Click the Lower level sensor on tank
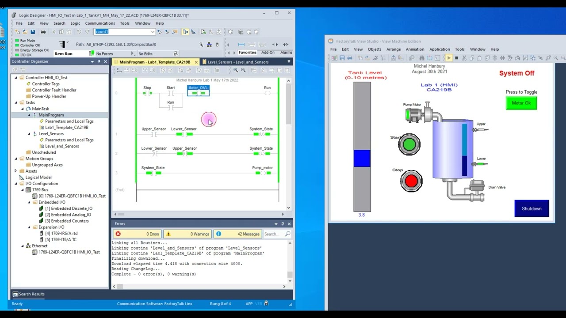The image size is (566, 318). pos(481,163)
